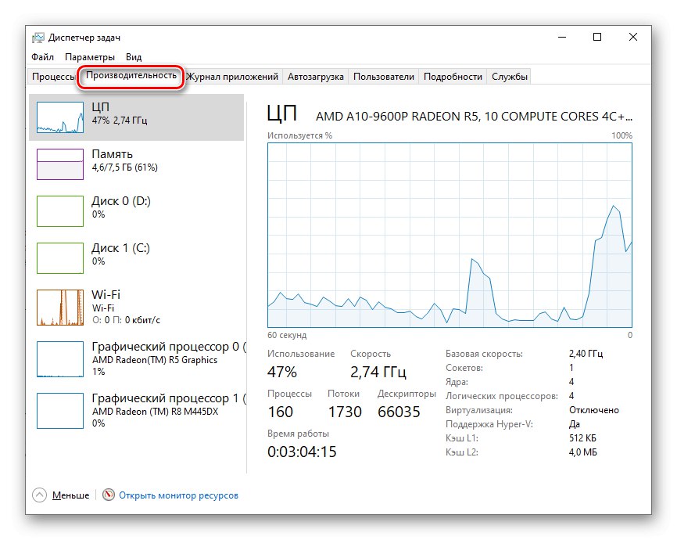Screen dimensions: 677x540
Task: Click AMD Radeon (TM) R8 M445DX text
Action: point(155,412)
